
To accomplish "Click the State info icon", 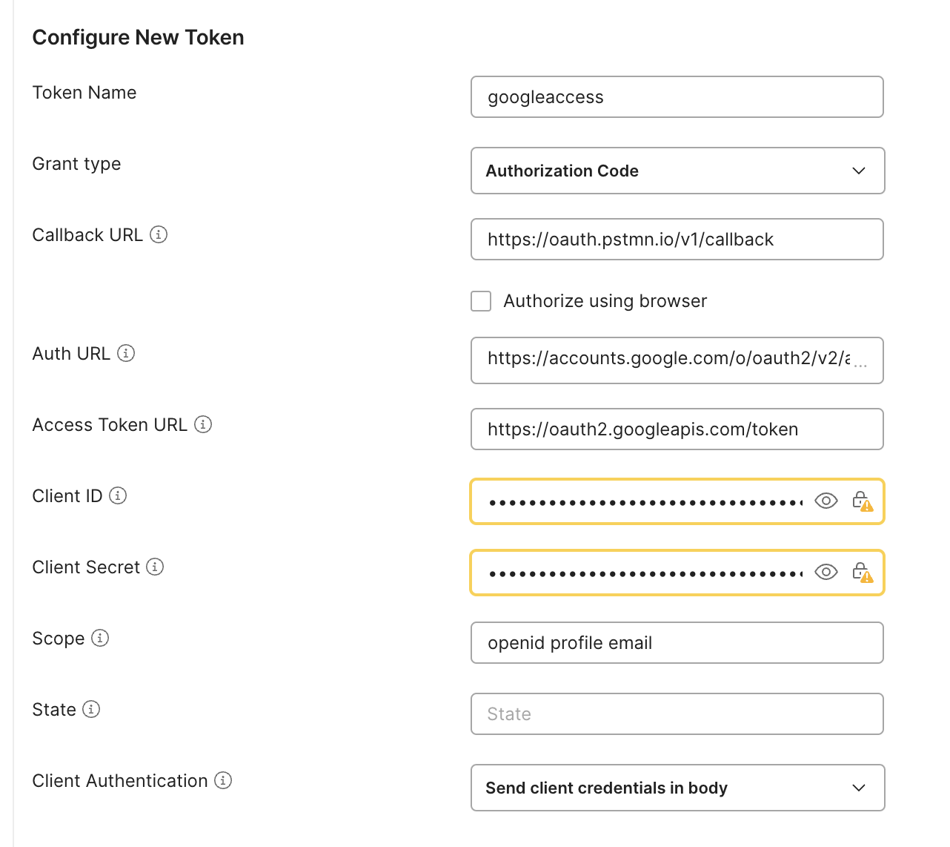I will [x=91, y=709].
